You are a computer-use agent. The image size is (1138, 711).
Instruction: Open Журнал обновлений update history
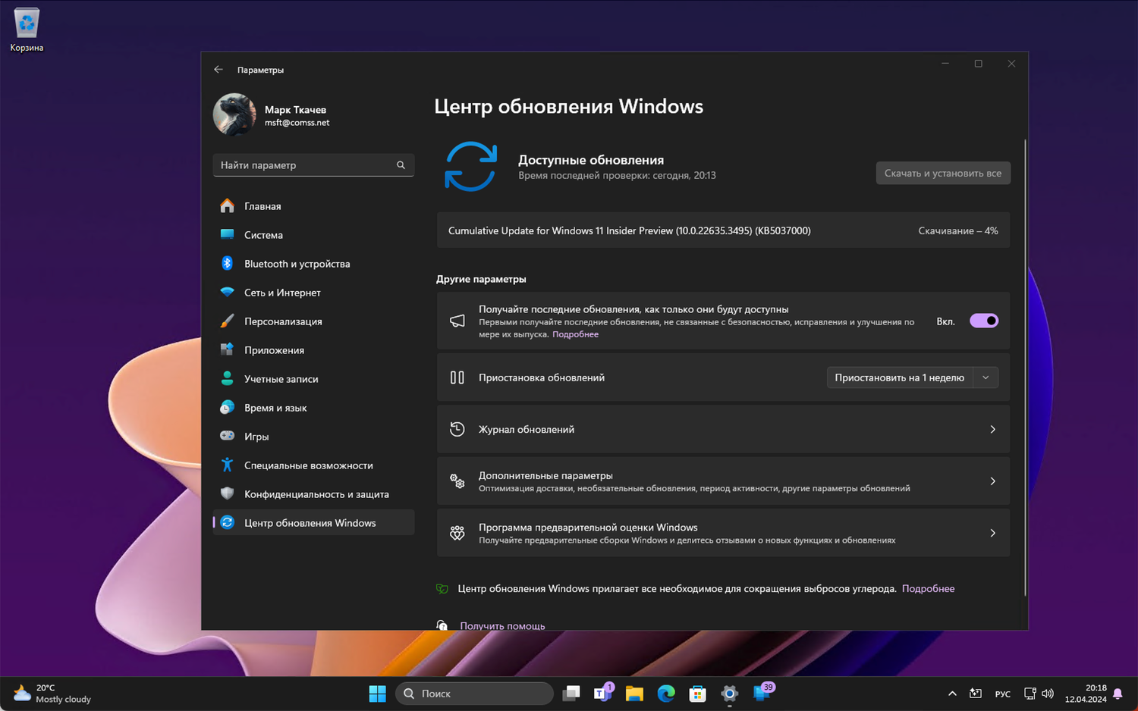(x=723, y=429)
